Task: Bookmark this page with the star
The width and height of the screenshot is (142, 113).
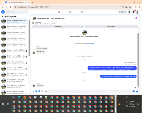Action: [130, 7]
